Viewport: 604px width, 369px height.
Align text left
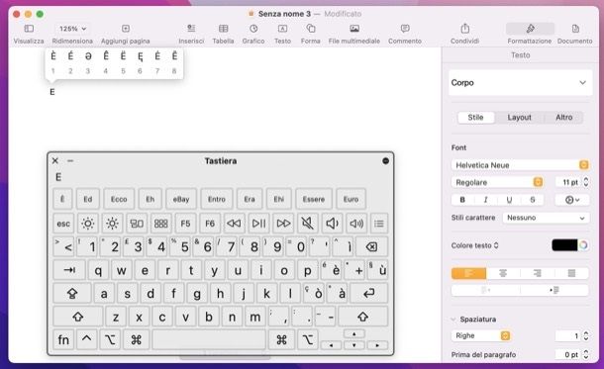click(x=468, y=273)
